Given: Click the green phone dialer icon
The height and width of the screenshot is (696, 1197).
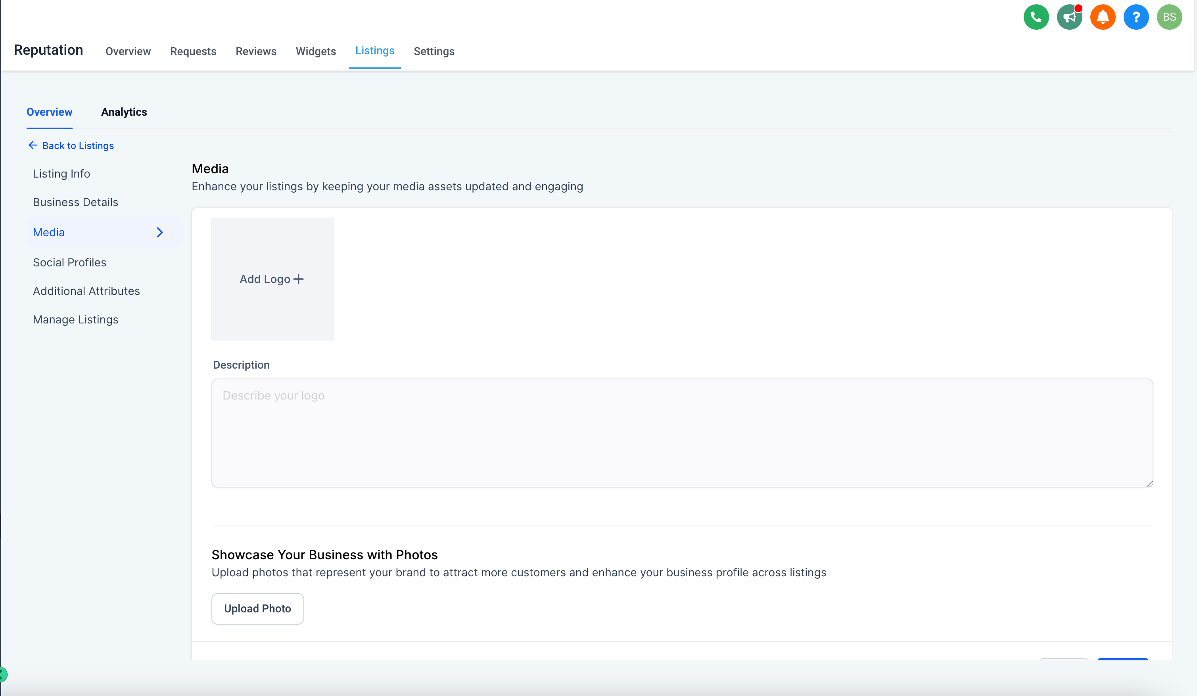Looking at the screenshot, I should coord(1036,17).
